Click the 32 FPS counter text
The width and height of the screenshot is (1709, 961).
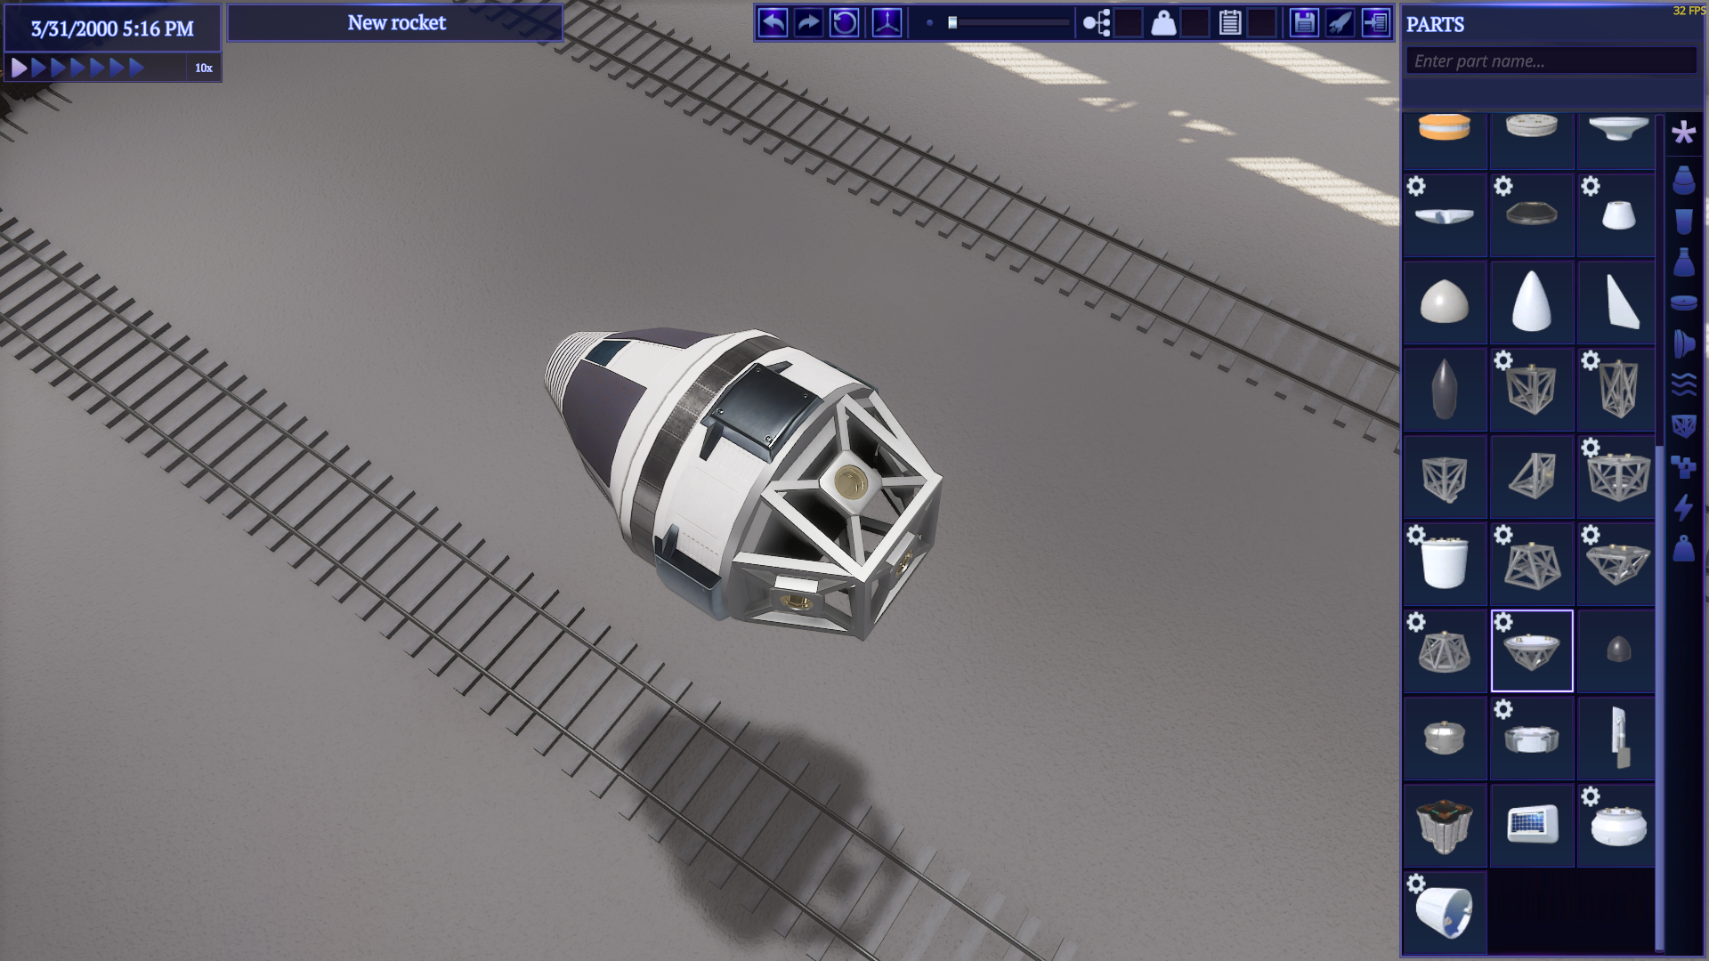(1689, 11)
